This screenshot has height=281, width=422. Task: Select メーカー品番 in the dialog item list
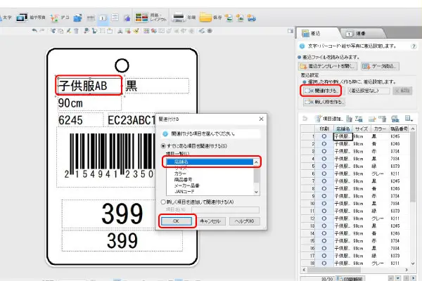point(187,185)
